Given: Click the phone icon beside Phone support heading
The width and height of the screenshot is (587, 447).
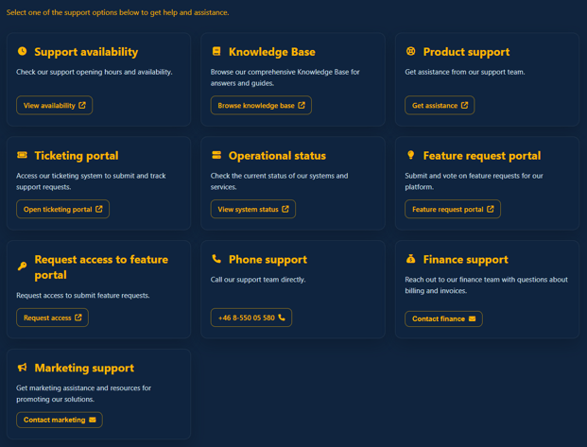Looking at the screenshot, I should click(x=216, y=259).
